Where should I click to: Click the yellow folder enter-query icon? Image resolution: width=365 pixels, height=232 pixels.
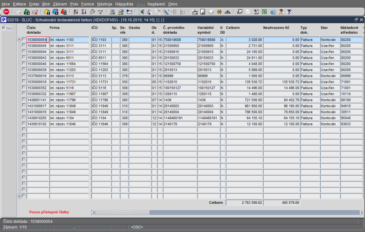[x=47, y=12]
